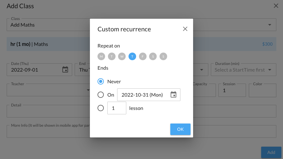Toggle Friday day circle

pos(142,57)
